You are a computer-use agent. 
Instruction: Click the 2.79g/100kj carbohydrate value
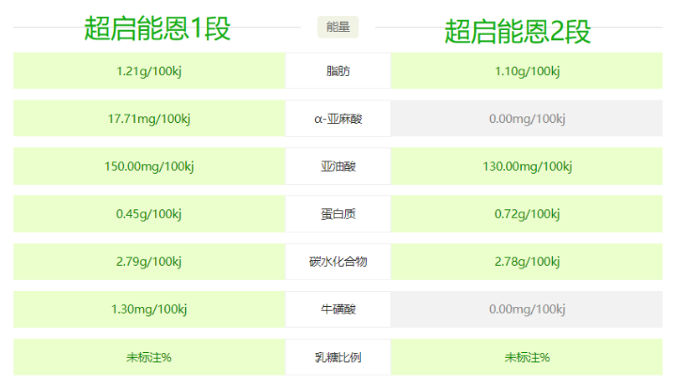(149, 261)
